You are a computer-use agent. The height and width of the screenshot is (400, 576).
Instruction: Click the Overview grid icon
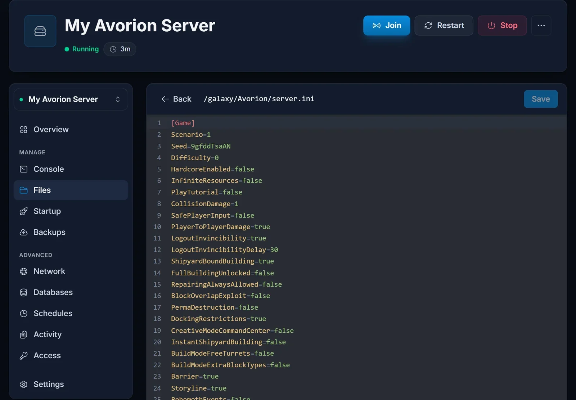pos(24,130)
